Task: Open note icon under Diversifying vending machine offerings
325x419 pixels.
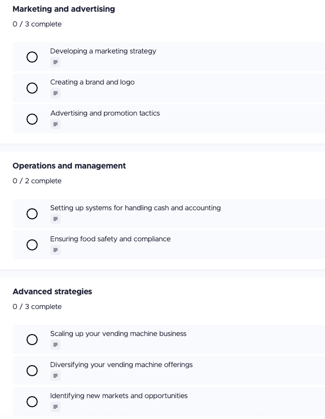Action: (x=56, y=376)
